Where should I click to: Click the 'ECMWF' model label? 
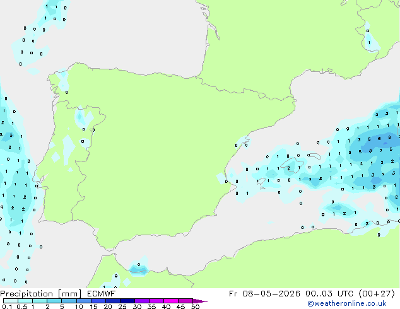[x=102, y=294]
